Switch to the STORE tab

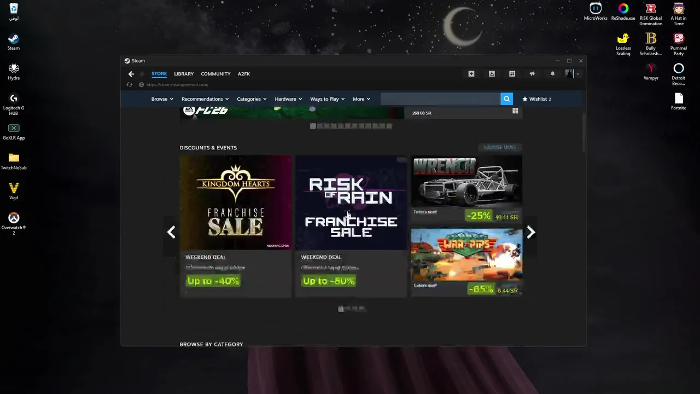click(x=159, y=74)
